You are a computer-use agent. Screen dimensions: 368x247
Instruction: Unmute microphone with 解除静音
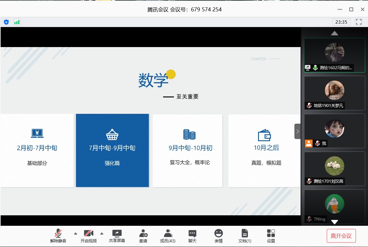coord(58,236)
